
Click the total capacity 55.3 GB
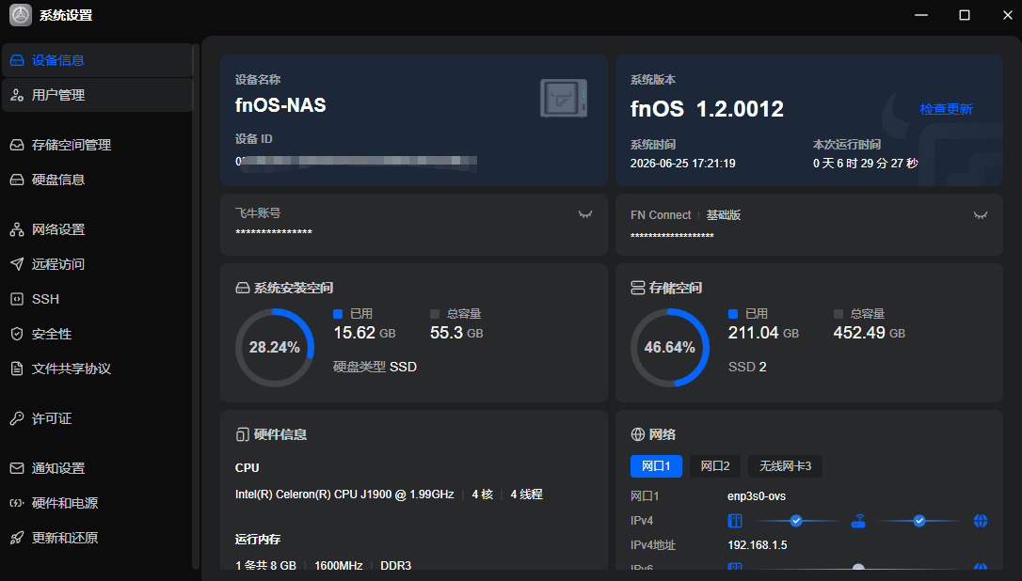(x=456, y=333)
